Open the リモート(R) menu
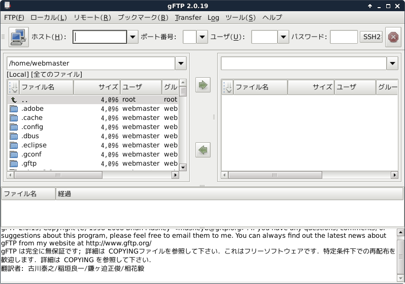 pyautogui.click(x=92, y=18)
